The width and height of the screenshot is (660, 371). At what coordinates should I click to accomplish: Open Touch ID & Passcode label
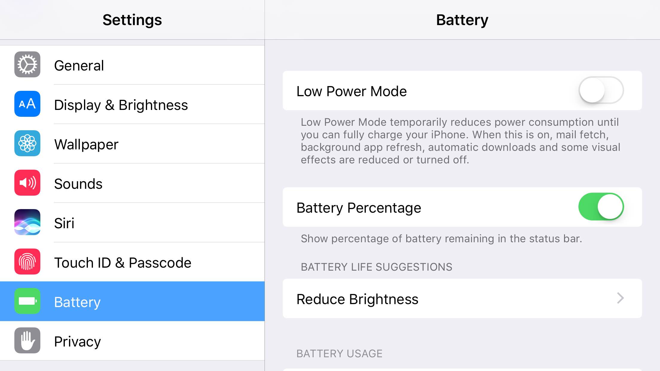(123, 263)
